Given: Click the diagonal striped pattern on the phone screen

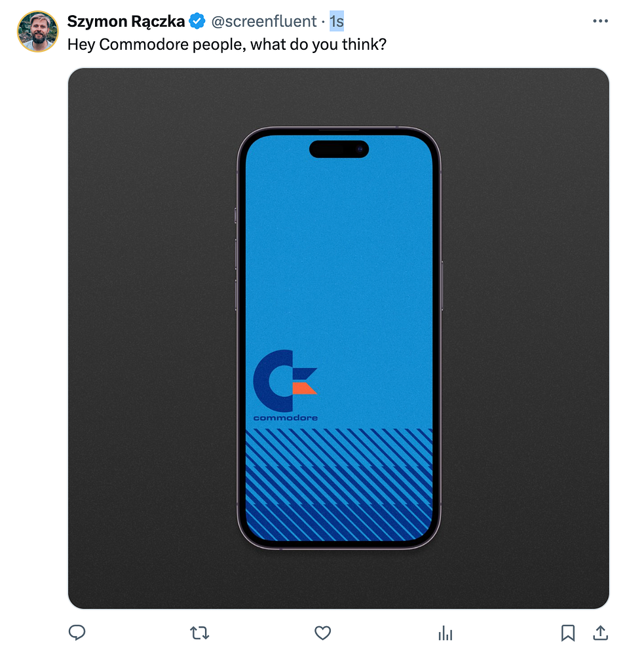Looking at the screenshot, I should 339,485.
